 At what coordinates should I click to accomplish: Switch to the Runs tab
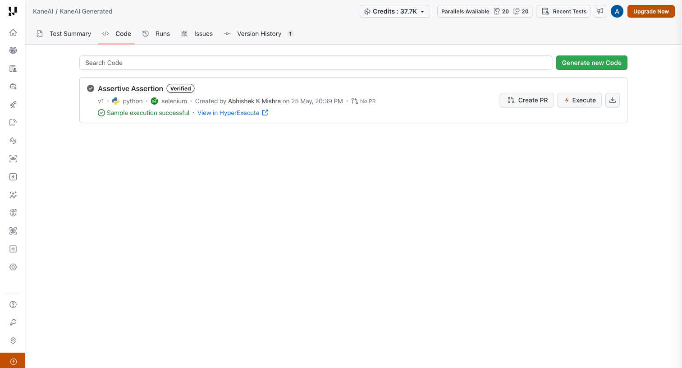coord(156,34)
